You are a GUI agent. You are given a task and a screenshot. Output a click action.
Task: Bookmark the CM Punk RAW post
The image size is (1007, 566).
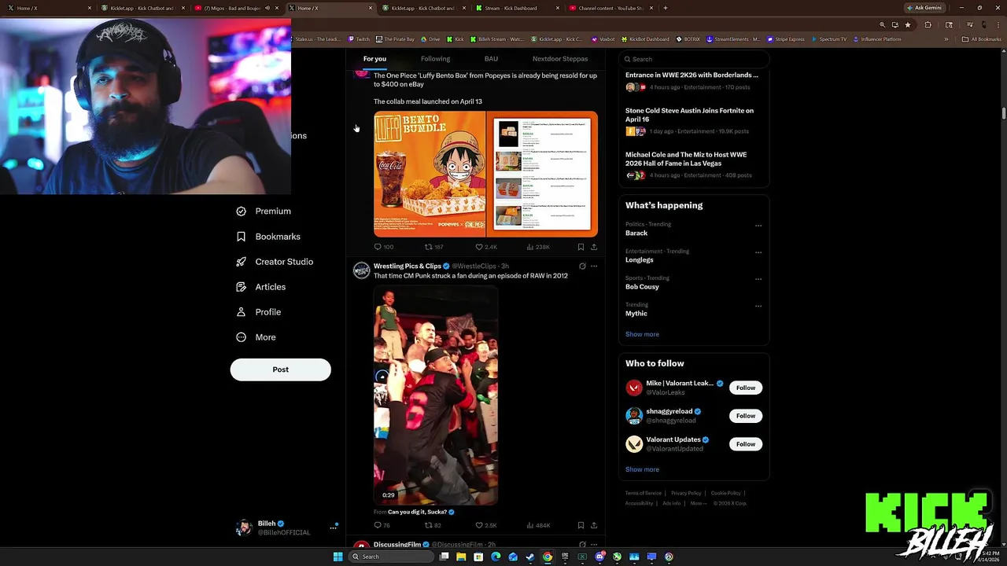click(x=581, y=525)
